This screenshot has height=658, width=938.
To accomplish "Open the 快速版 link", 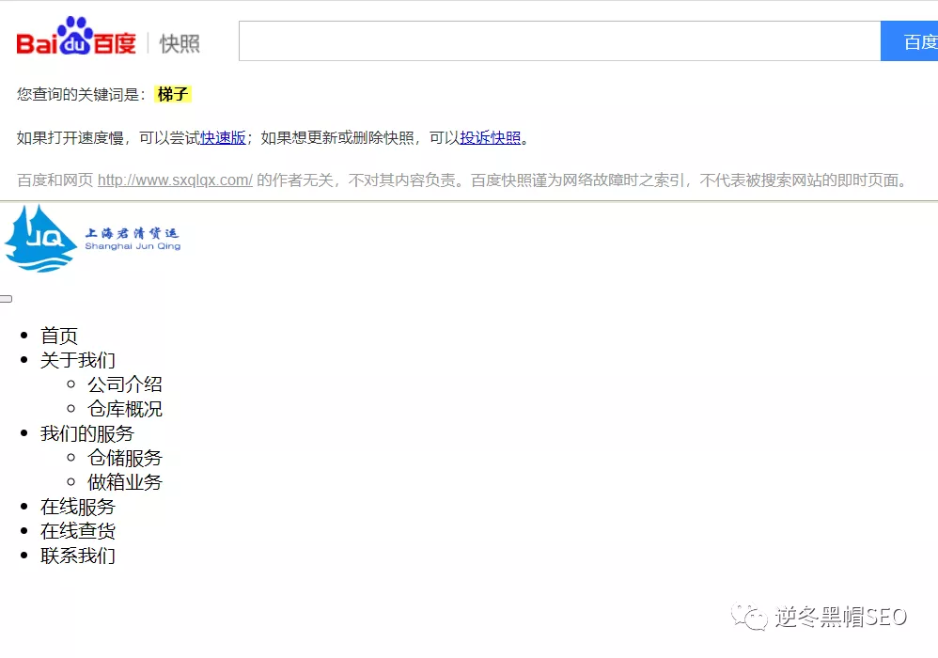I will click(223, 137).
